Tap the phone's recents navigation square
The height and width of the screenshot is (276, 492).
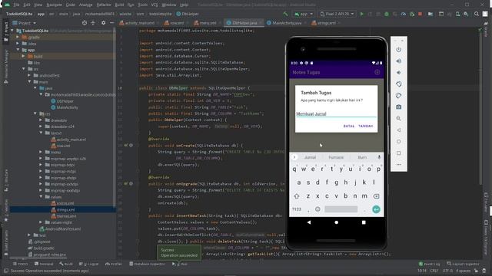point(364,222)
